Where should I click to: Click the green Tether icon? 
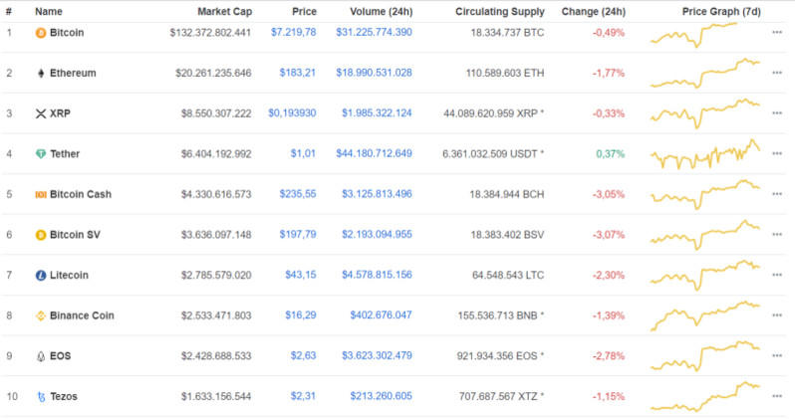[x=41, y=154]
